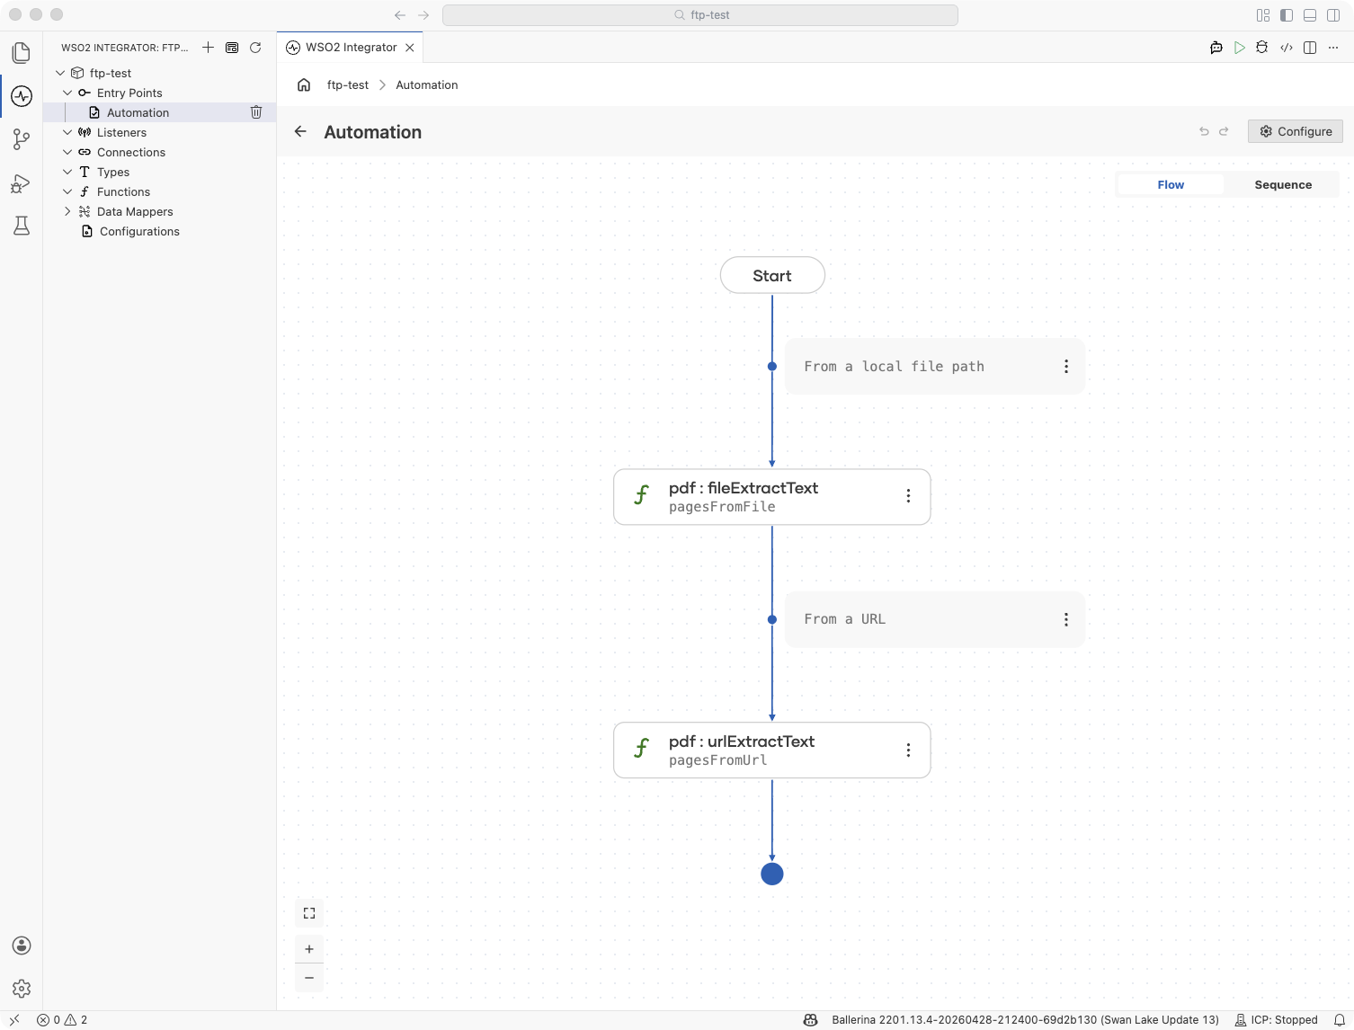Image resolution: width=1354 pixels, height=1030 pixels.
Task: Expand Functions chevron
Action: 67,191
